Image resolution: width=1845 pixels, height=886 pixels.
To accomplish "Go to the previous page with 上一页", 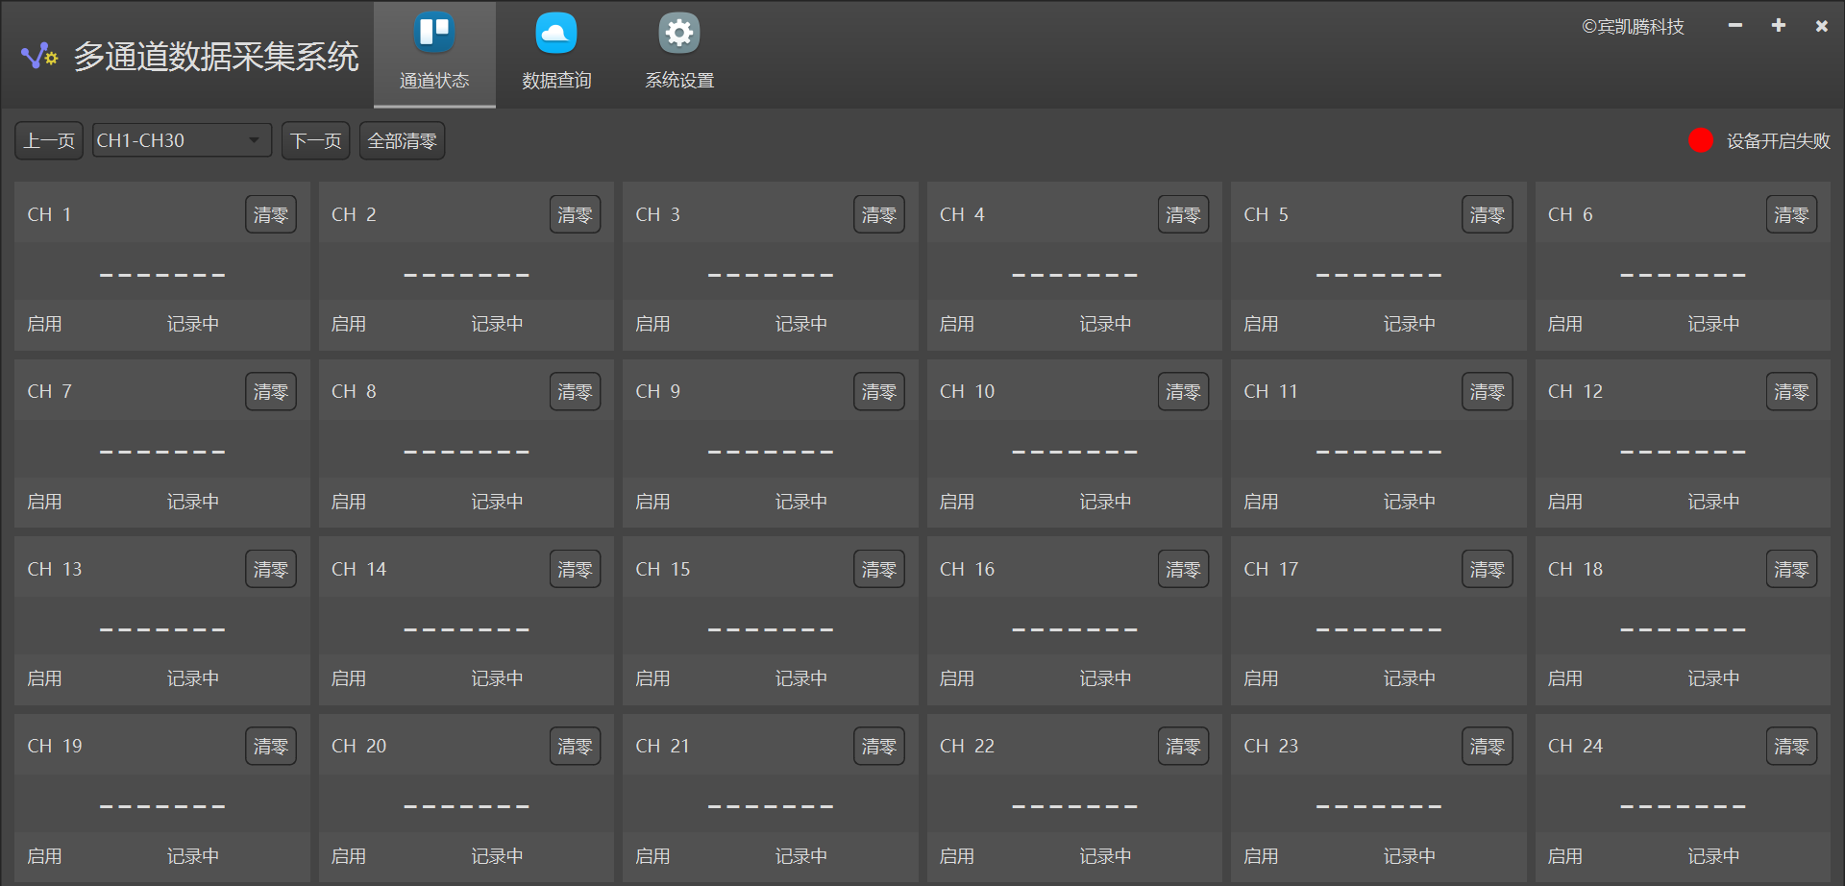I will [x=49, y=141].
